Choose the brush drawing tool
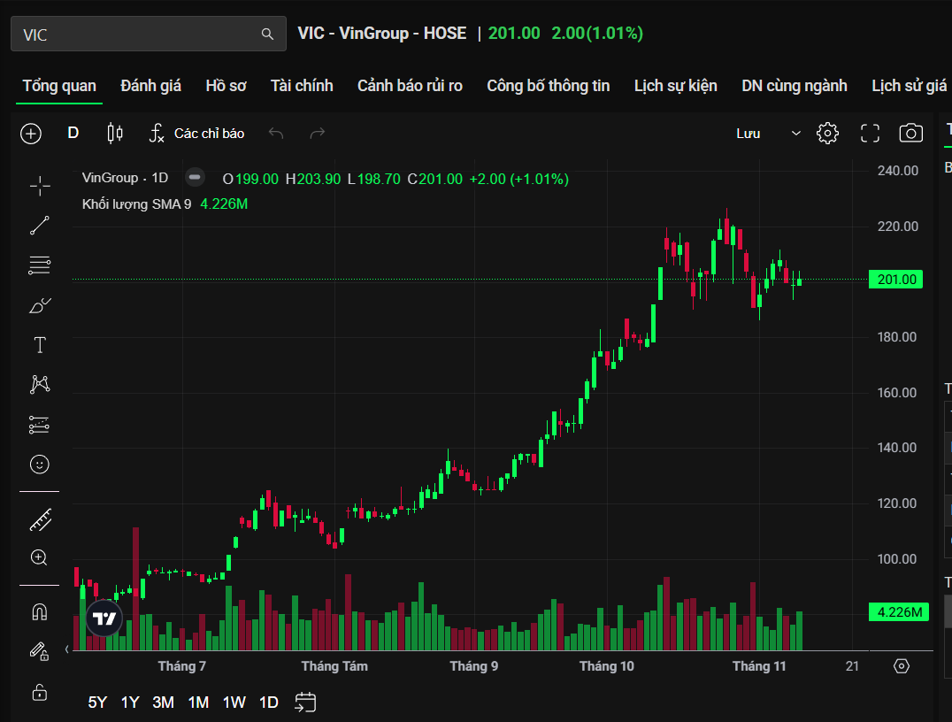Screen dimensions: 952x722 coord(40,306)
